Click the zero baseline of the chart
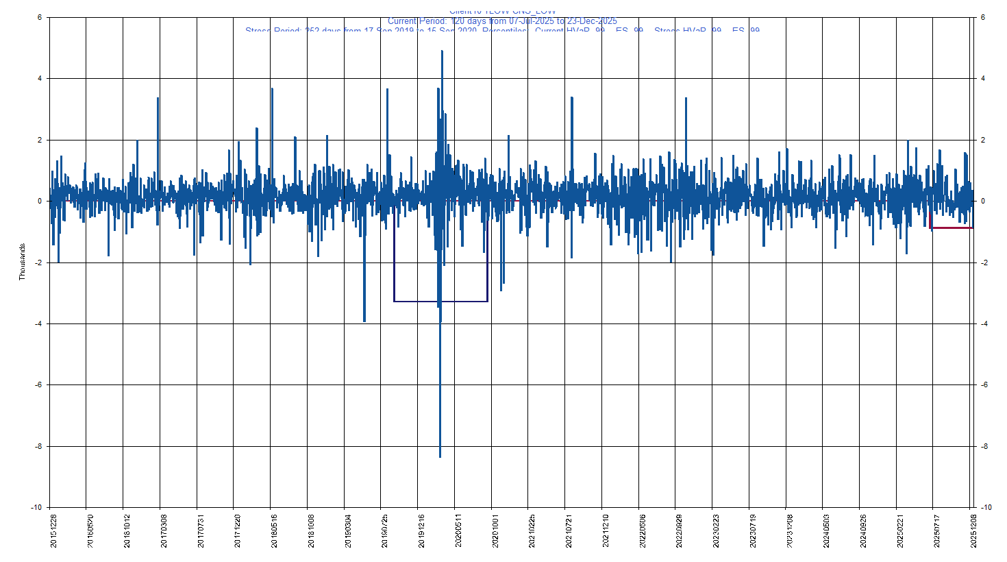 [514, 201]
